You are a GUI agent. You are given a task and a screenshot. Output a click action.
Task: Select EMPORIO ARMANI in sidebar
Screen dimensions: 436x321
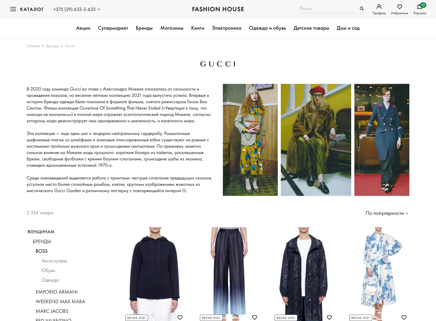tap(57, 292)
